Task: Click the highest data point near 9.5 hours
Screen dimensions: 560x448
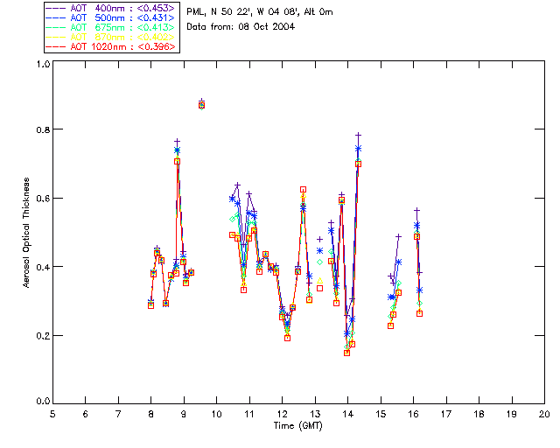Action: tap(201, 103)
